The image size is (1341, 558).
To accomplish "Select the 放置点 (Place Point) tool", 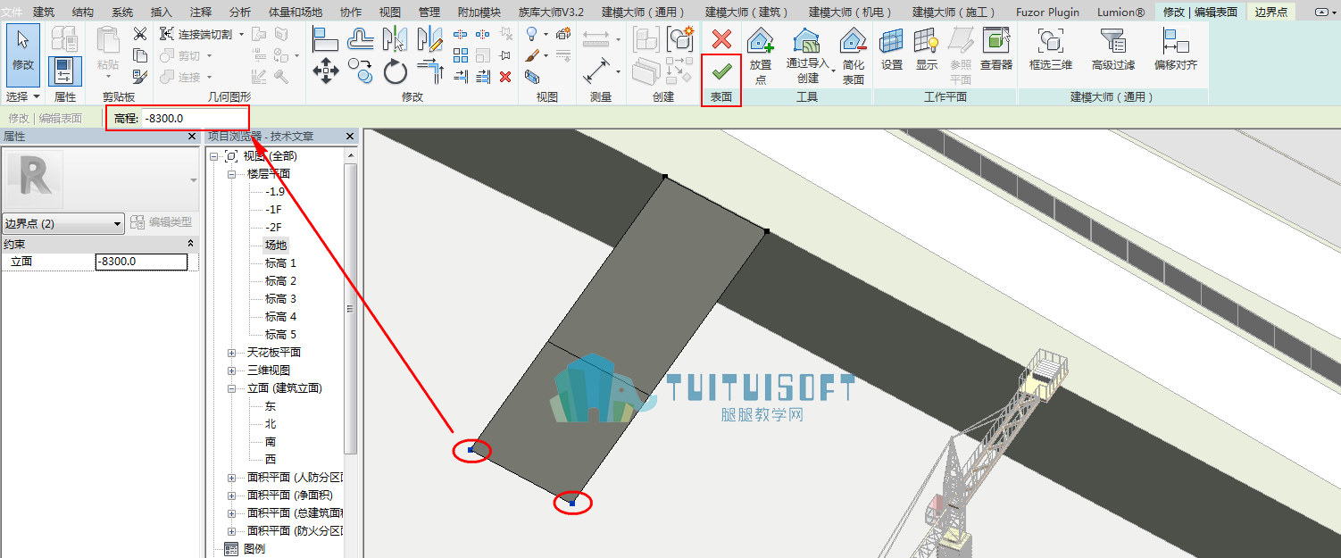I will pos(761,55).
